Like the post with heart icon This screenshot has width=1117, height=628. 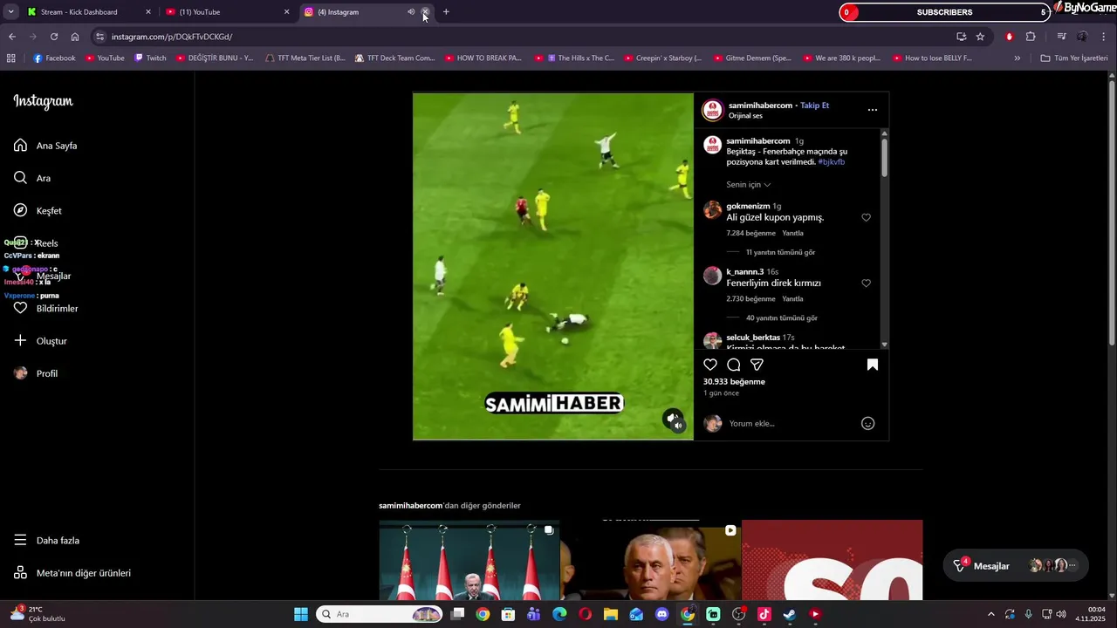[710, 365]
